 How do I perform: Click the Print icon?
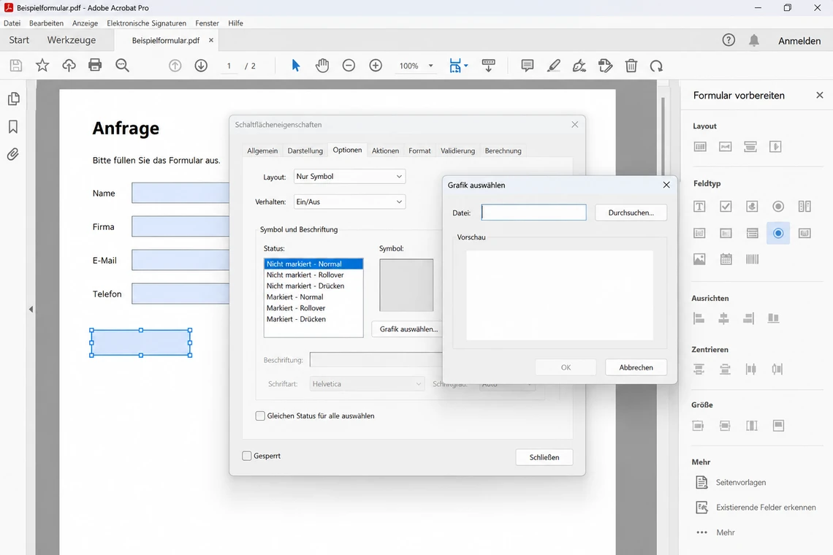coord(95,65)
